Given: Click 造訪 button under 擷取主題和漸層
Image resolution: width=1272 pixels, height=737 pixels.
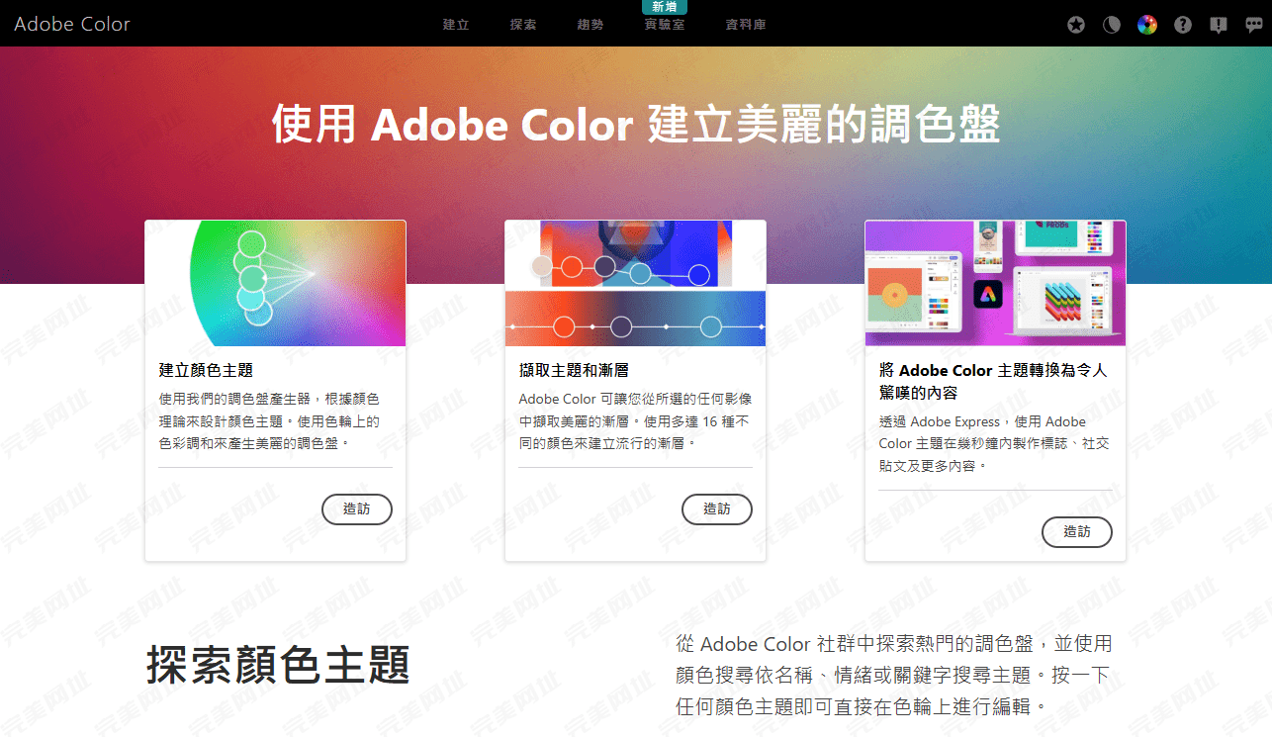Looking at the screenshot, I should click(717, 508).
